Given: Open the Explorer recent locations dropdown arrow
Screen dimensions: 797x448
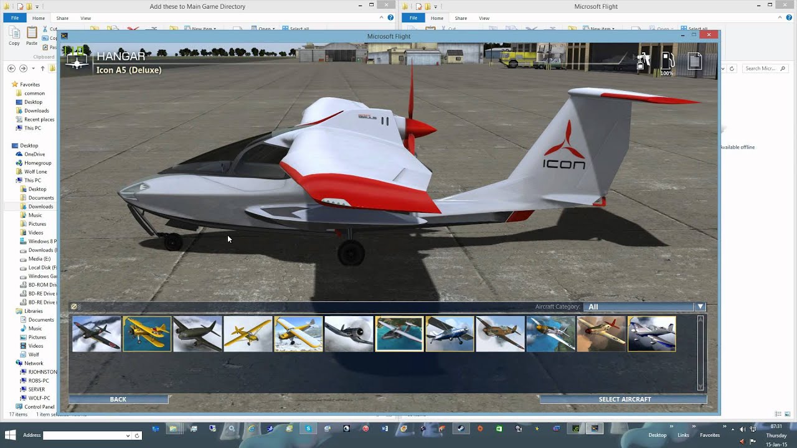Looking at the screenshot, I should pyautogui.click(x=32, y=68).
